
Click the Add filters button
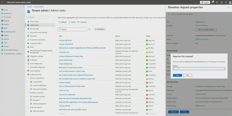(100, 29)
